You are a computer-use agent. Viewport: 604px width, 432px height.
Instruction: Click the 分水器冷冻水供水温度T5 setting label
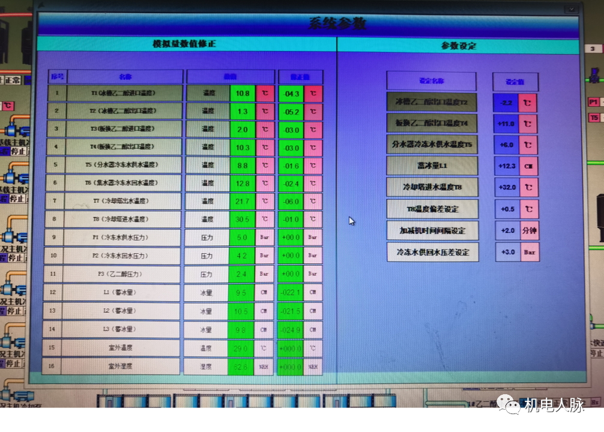[x=432, y=145]
